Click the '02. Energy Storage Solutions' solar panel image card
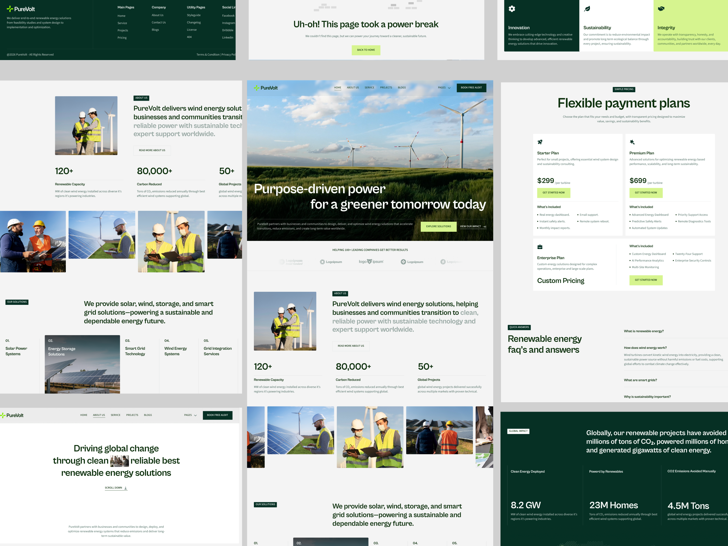 coord(82,364)
